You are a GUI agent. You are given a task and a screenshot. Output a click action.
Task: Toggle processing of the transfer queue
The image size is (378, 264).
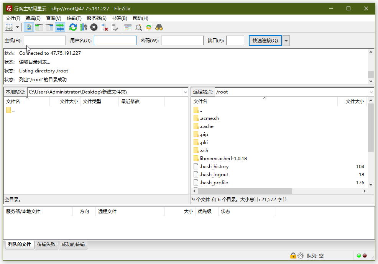point(84,28)
